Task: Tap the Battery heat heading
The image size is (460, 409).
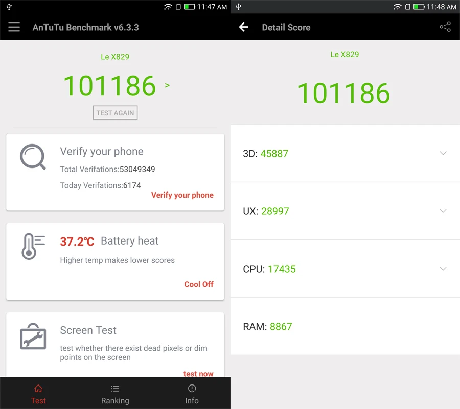Action: coord(129,241)
